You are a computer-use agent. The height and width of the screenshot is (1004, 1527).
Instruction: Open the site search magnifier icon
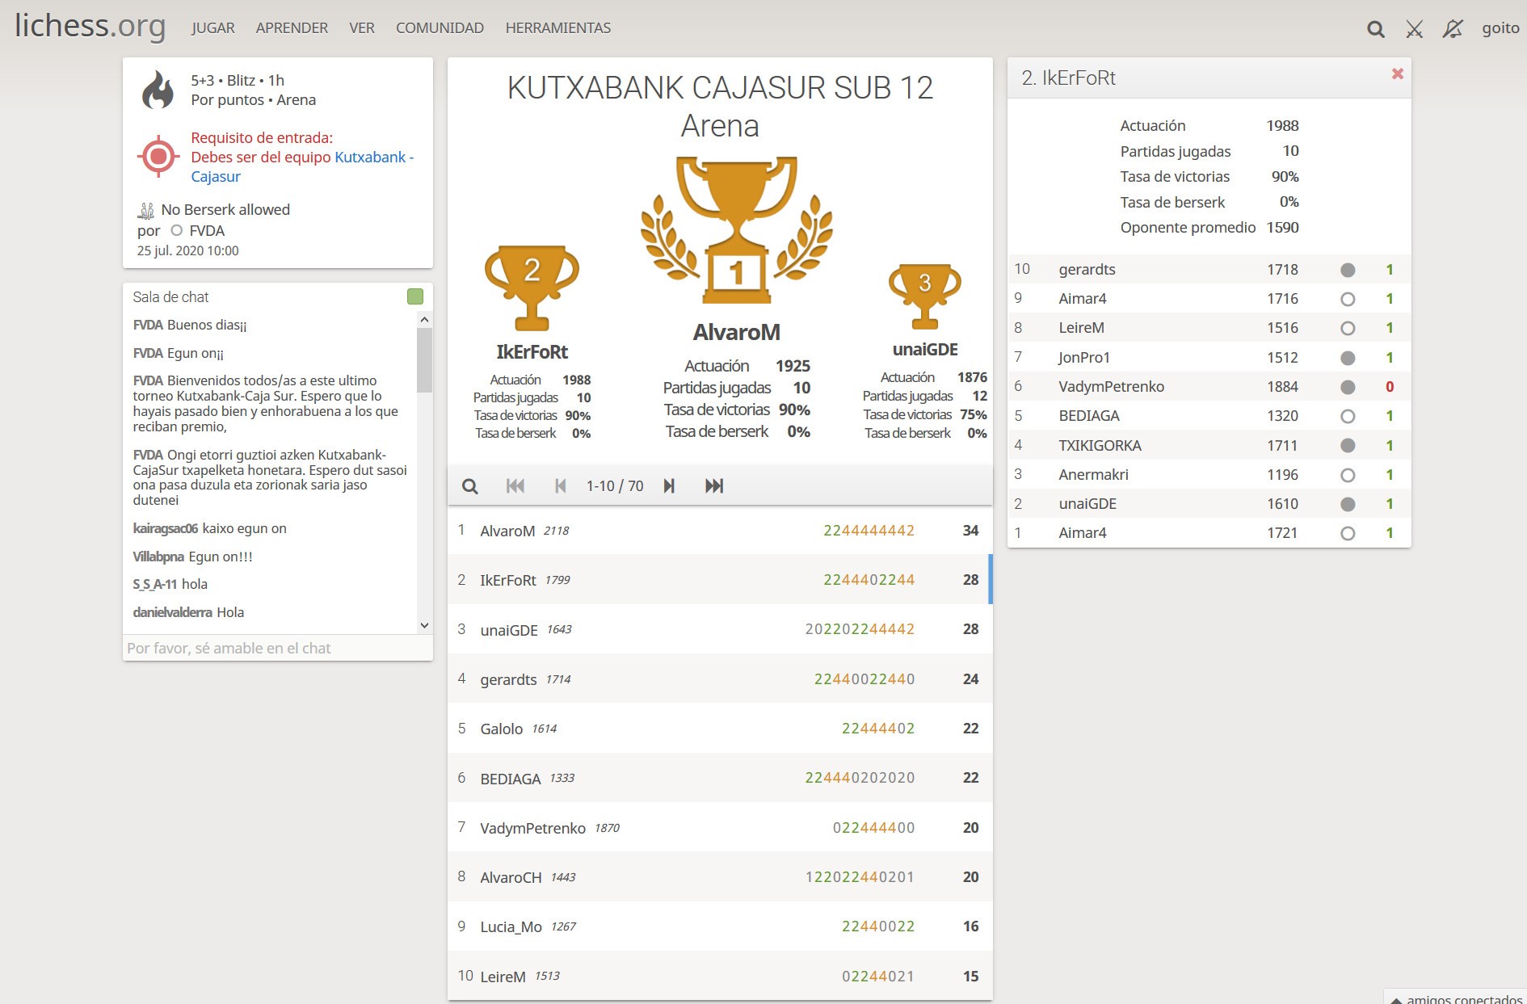pos(1375,30)
